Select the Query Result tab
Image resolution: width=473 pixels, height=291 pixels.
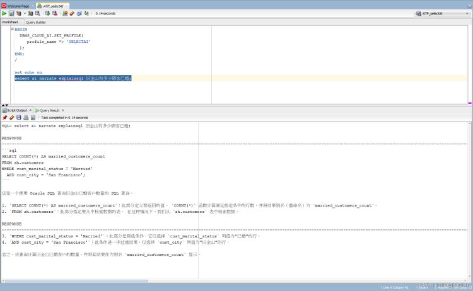(49, 110)
